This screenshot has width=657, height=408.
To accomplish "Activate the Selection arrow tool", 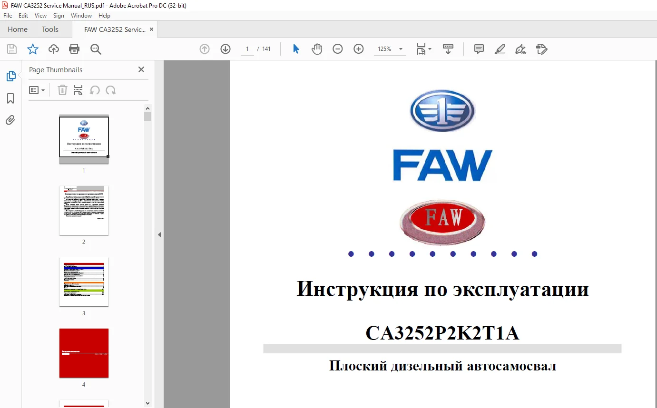I will click(296, 49).
